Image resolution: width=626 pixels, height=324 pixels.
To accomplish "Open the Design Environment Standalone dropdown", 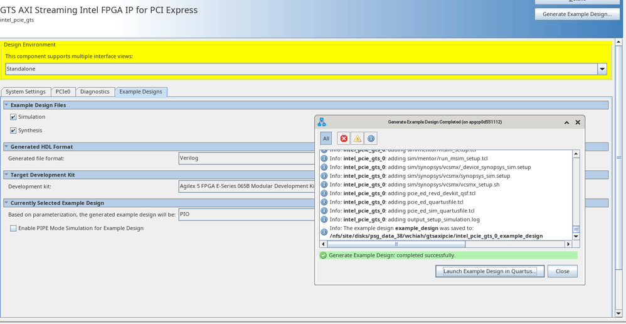I will pyautogui.click(x=602, y=69).
